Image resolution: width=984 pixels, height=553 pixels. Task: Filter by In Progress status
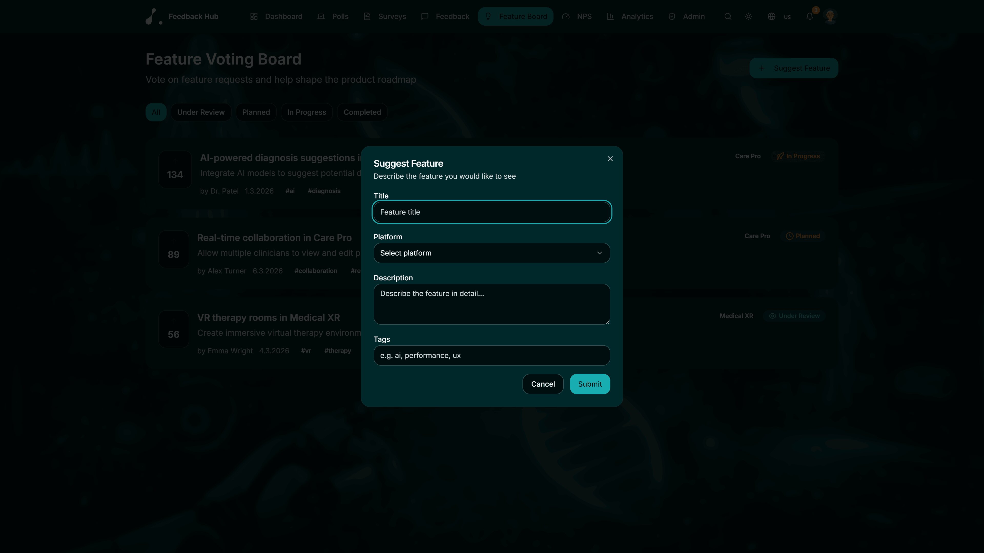pos(307,112)
